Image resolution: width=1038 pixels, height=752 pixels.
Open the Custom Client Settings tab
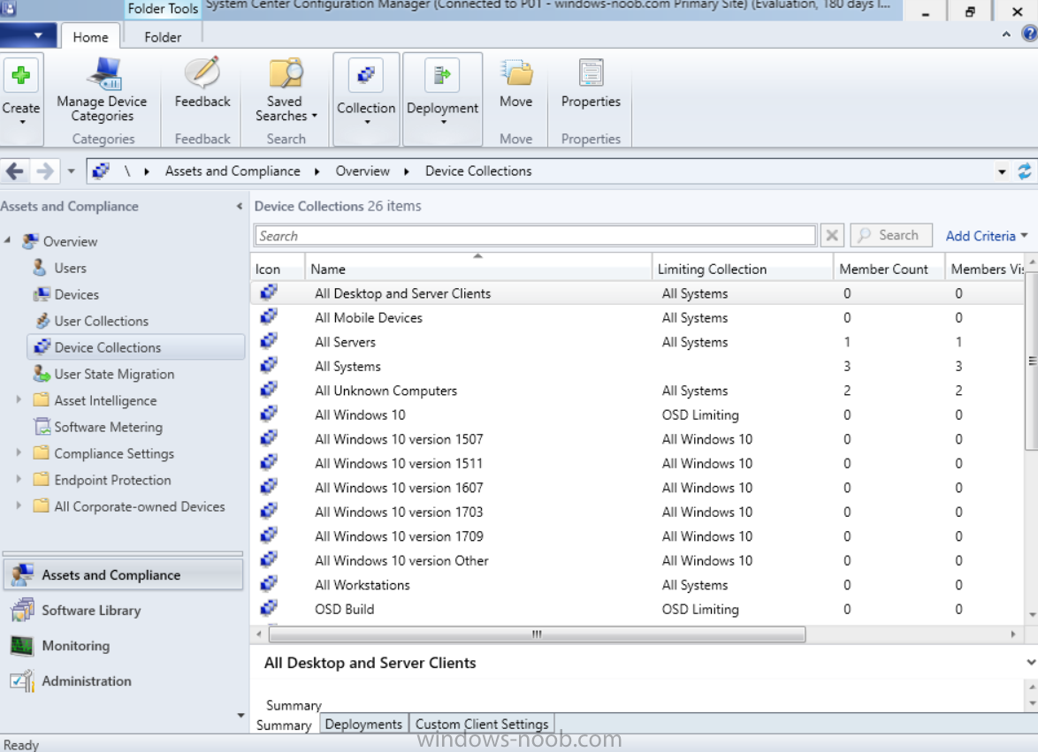(481, 724)
